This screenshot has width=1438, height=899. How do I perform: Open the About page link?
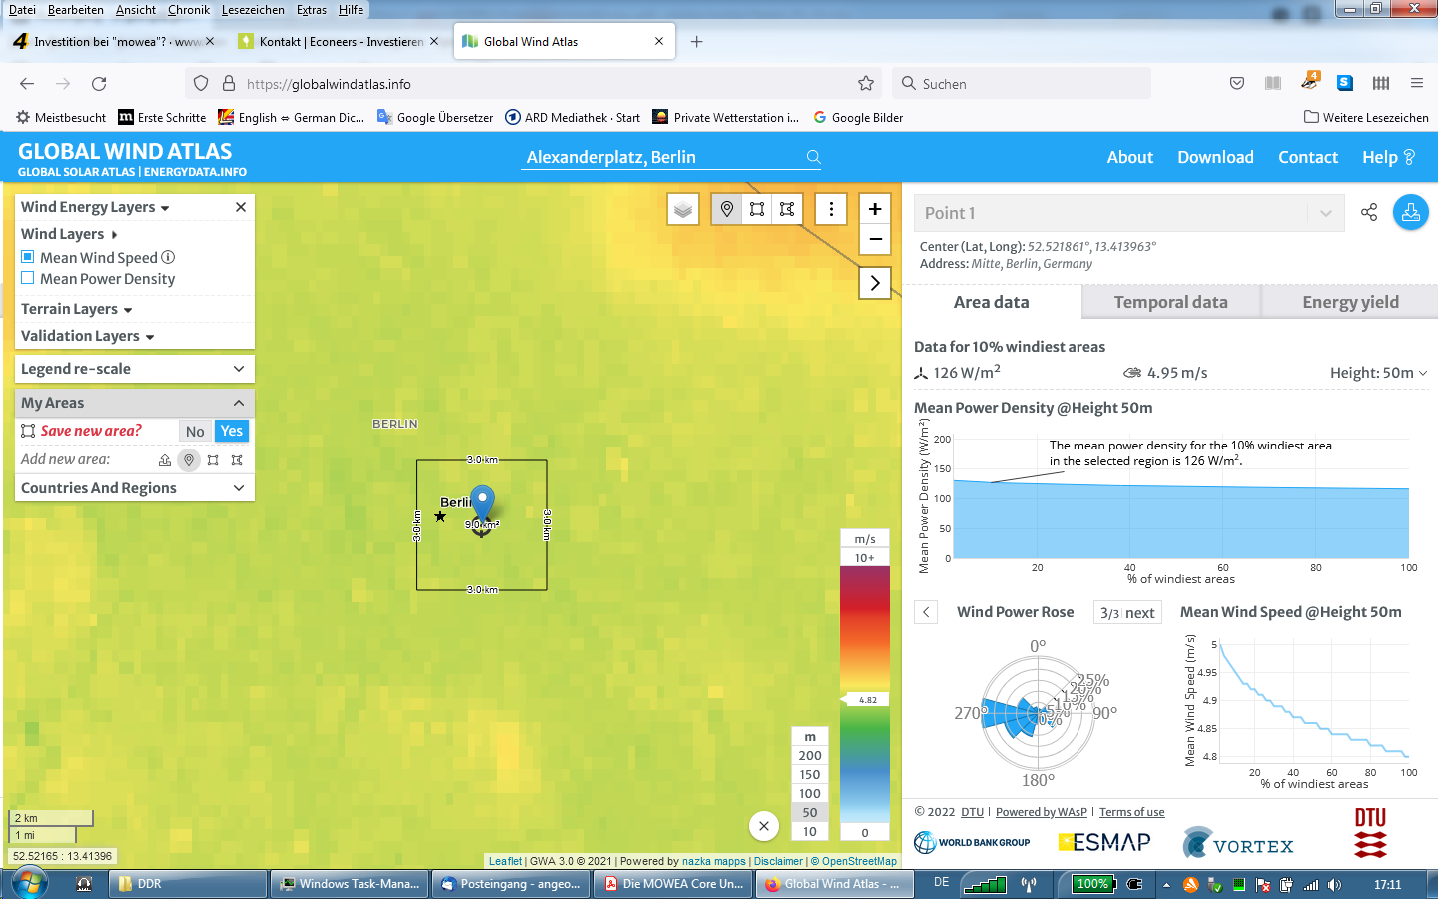(1129, 157)
